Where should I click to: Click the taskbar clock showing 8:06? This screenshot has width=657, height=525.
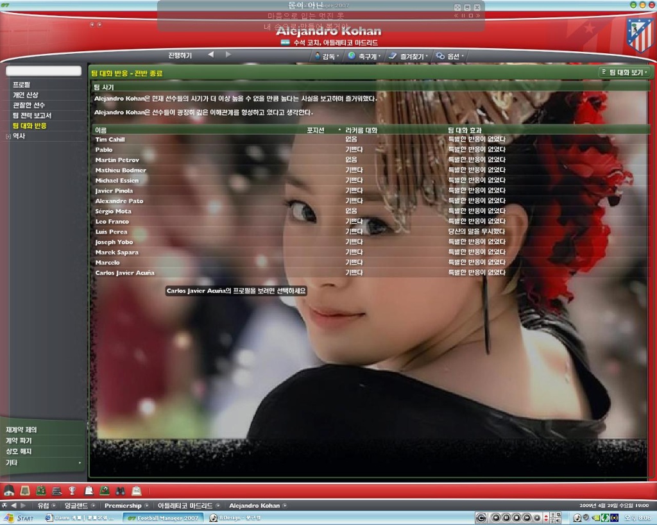click(x=638, y=518)
